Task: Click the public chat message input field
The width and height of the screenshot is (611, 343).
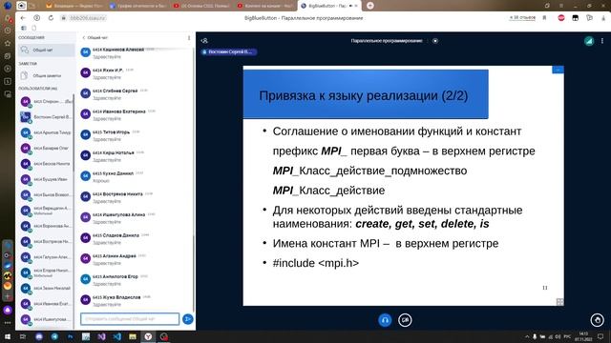Action: pos(130,319)
